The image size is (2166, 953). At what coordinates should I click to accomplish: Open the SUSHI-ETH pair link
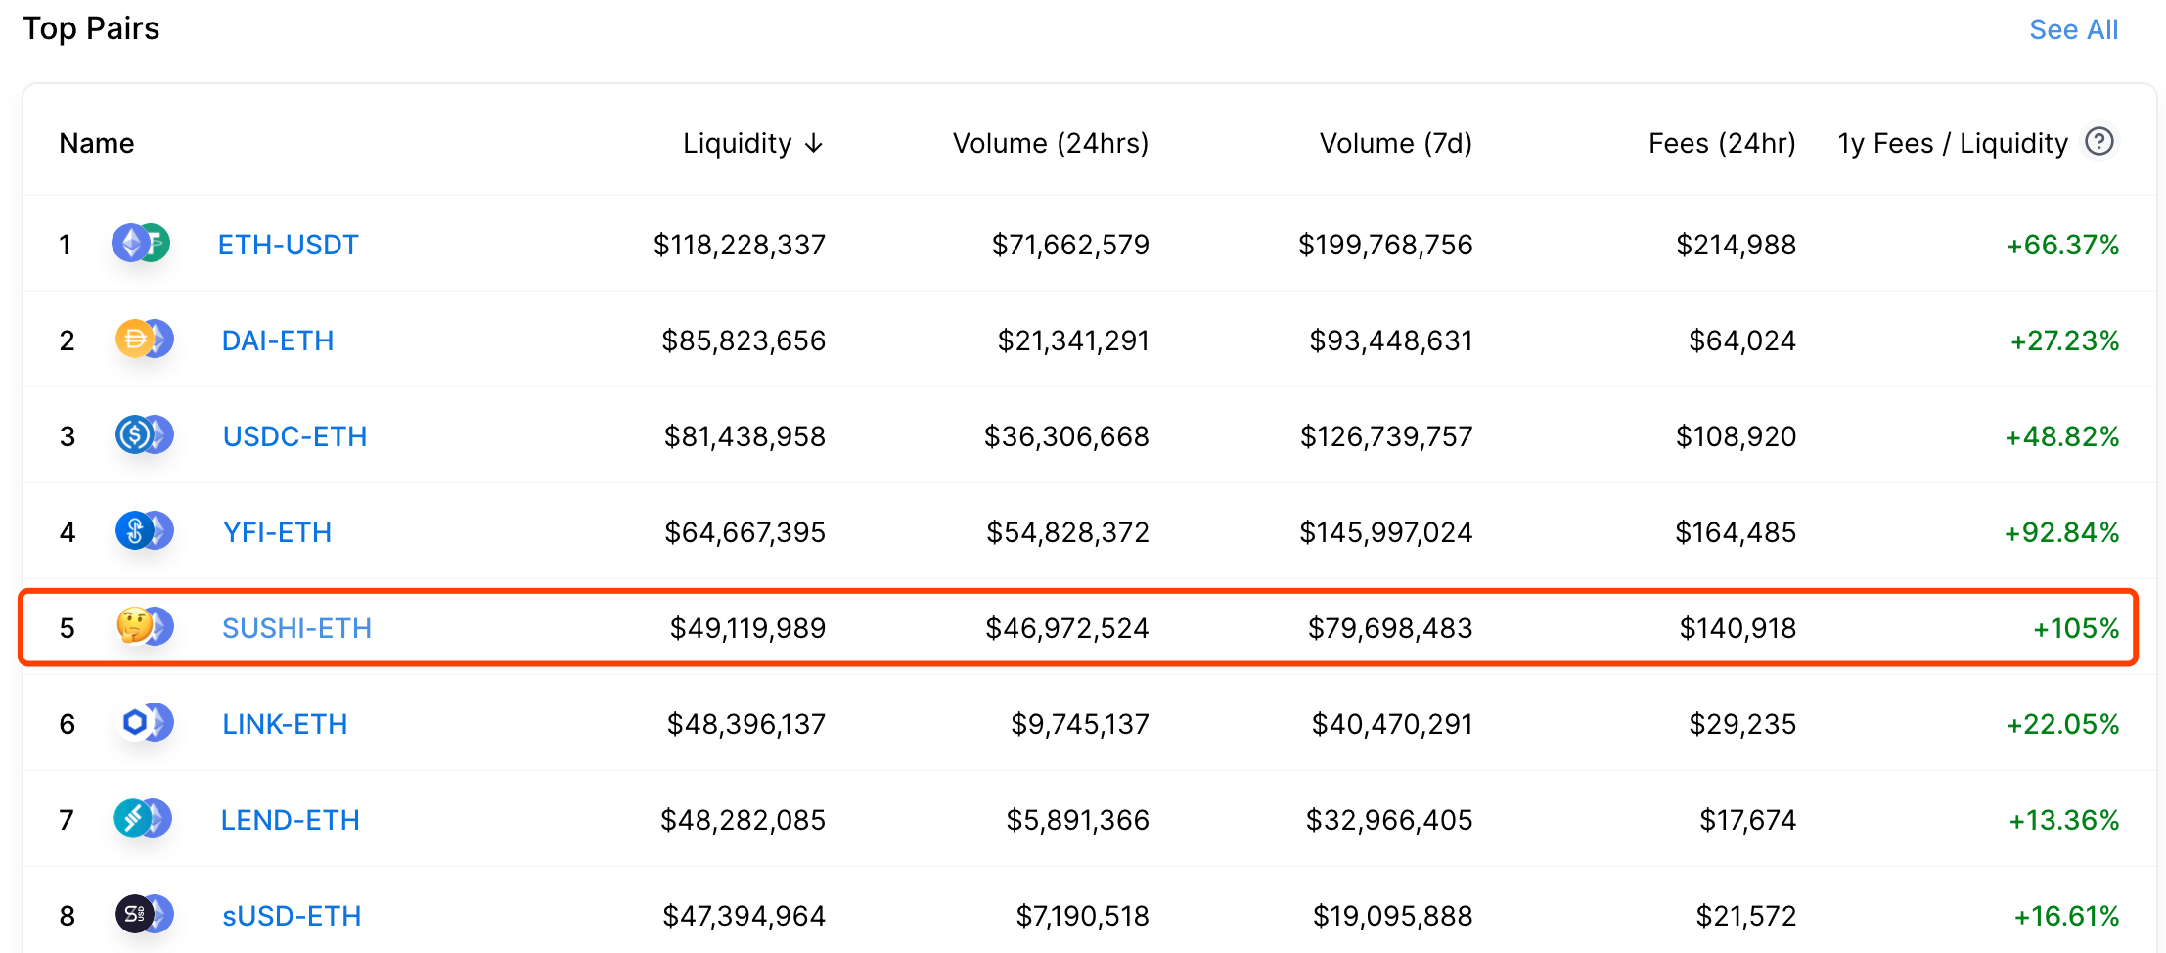point(296,628)
